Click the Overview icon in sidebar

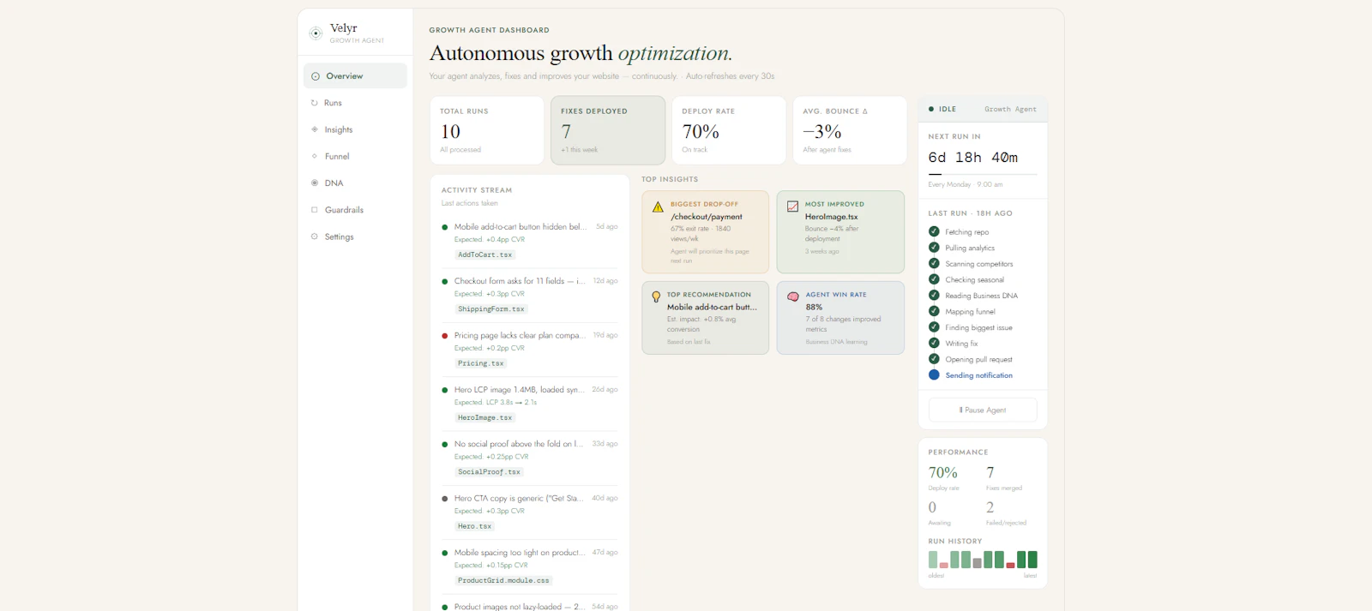(316, 76)
